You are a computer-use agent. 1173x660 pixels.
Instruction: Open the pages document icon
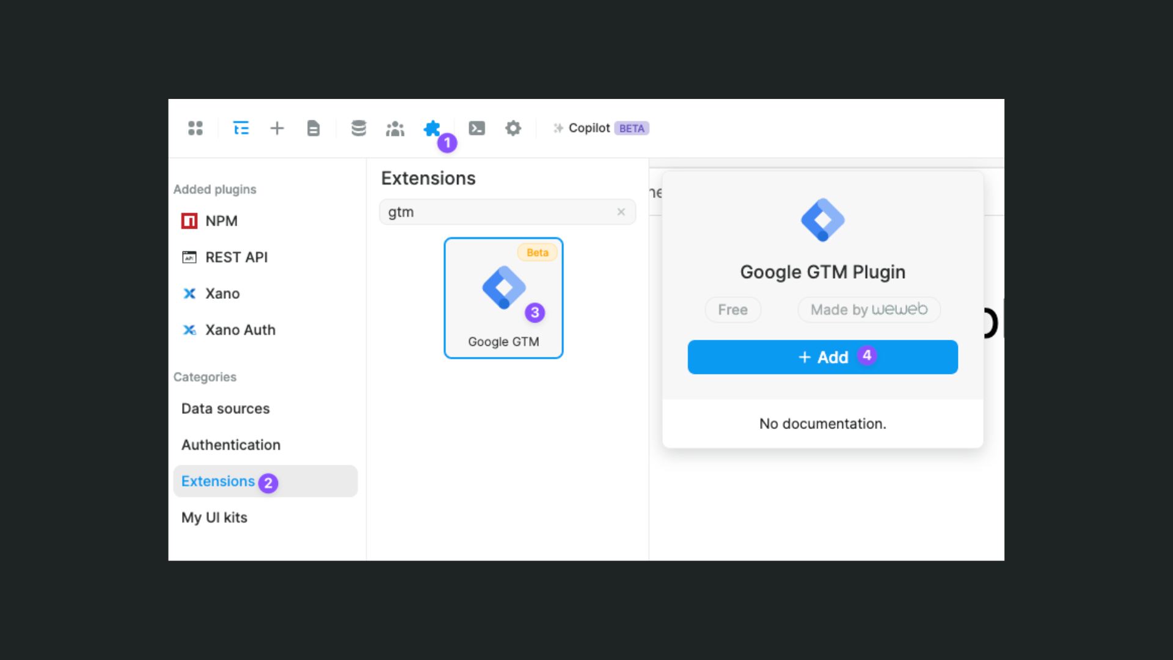[313, 128]
